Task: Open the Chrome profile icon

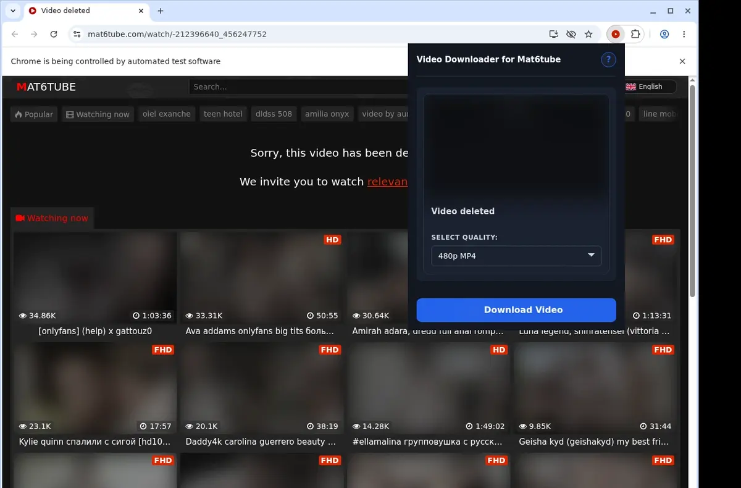Action: [664, 34]
